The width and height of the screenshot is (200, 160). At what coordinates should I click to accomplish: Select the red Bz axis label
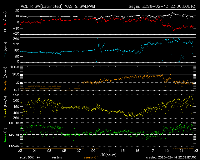click(x=5, y=24)
